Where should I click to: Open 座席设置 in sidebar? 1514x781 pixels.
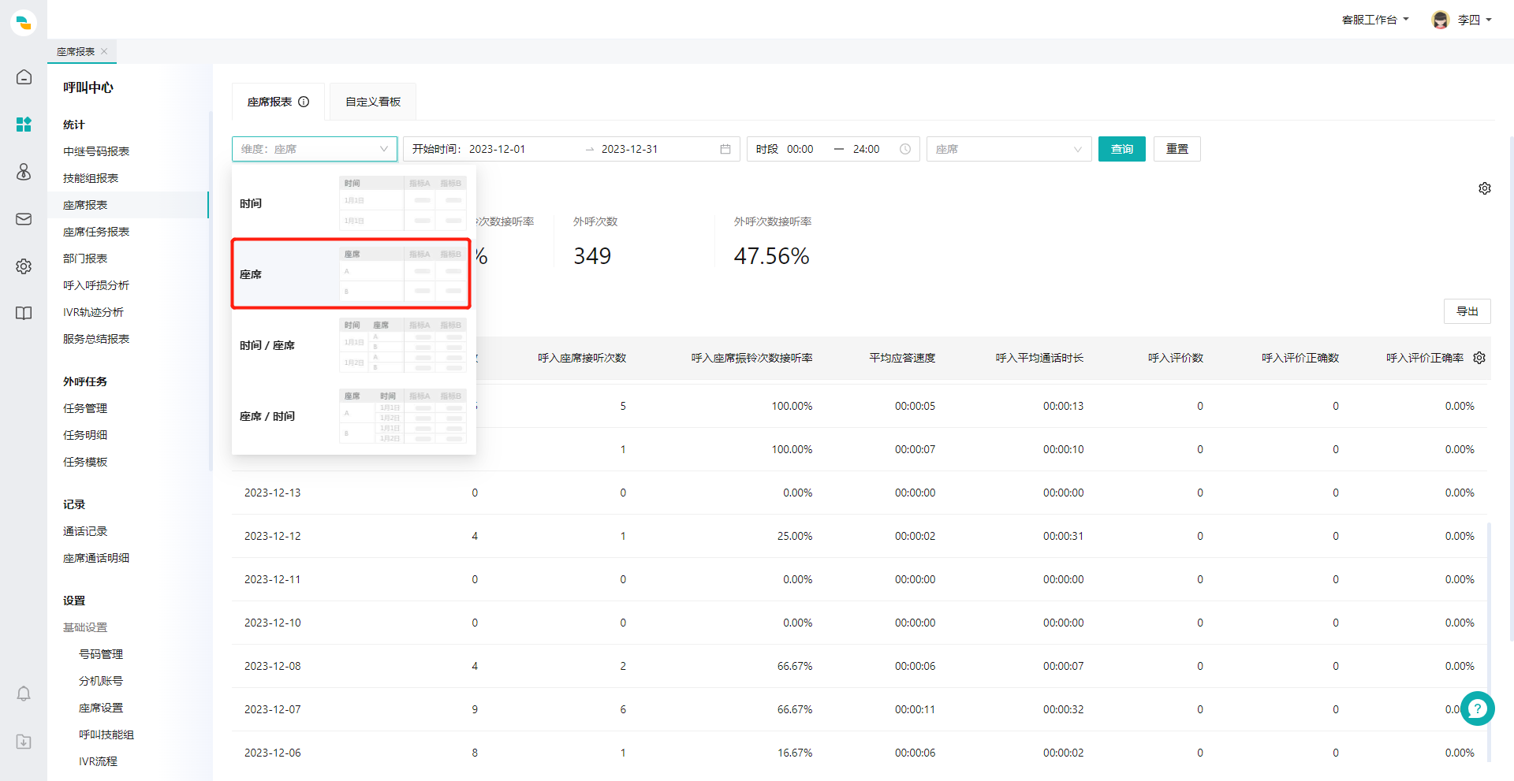click(x=101, y=708)
